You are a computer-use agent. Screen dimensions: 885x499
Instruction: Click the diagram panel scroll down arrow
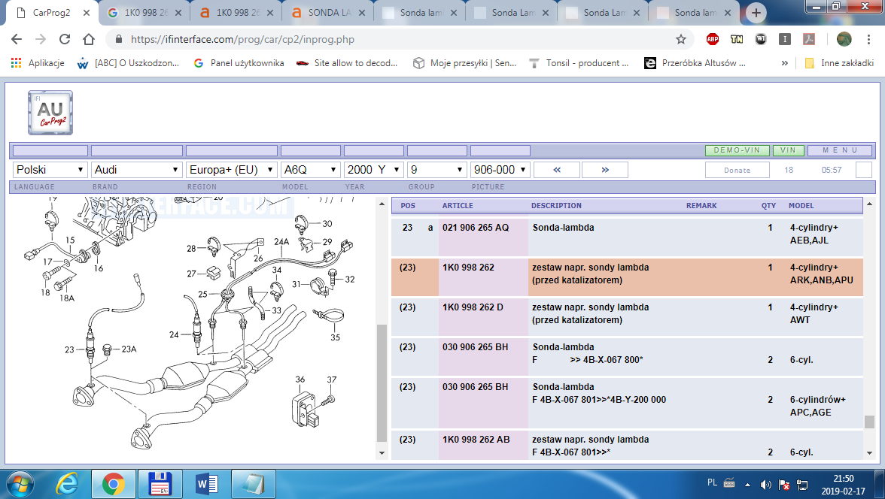(382, 452)
